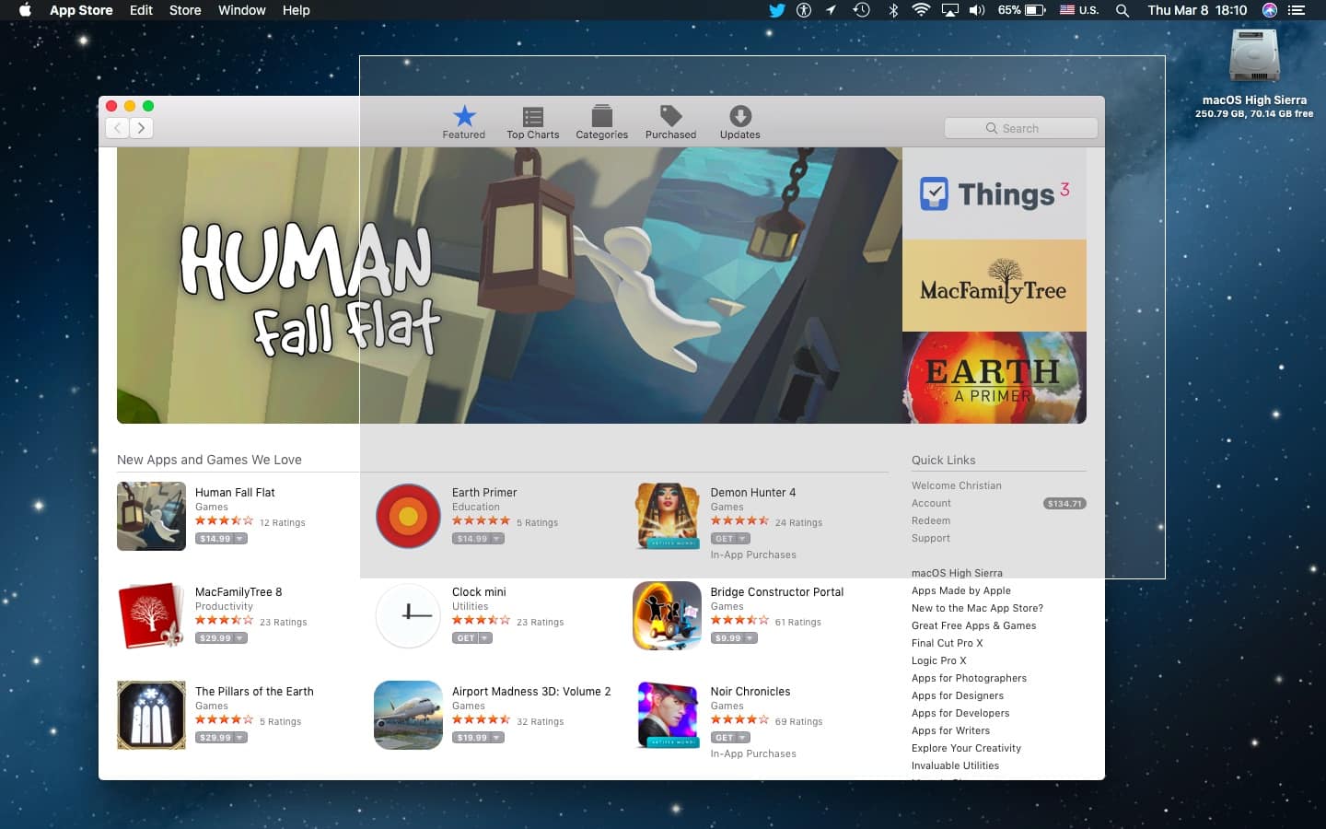This screenshot has width=1326, height=829.
Task: Get Noir Chronicles
Action: pyautogui.click(x=730, y=738)
